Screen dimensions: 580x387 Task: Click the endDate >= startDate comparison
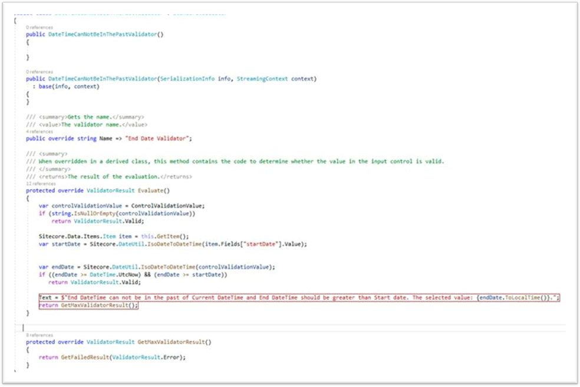pyautogui.click(x=190, y=274)
